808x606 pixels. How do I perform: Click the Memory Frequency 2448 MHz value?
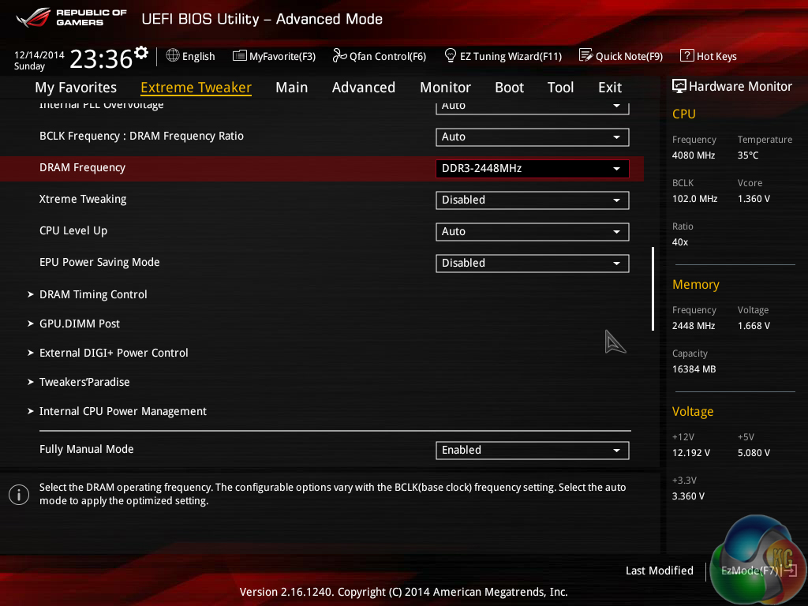693,326
